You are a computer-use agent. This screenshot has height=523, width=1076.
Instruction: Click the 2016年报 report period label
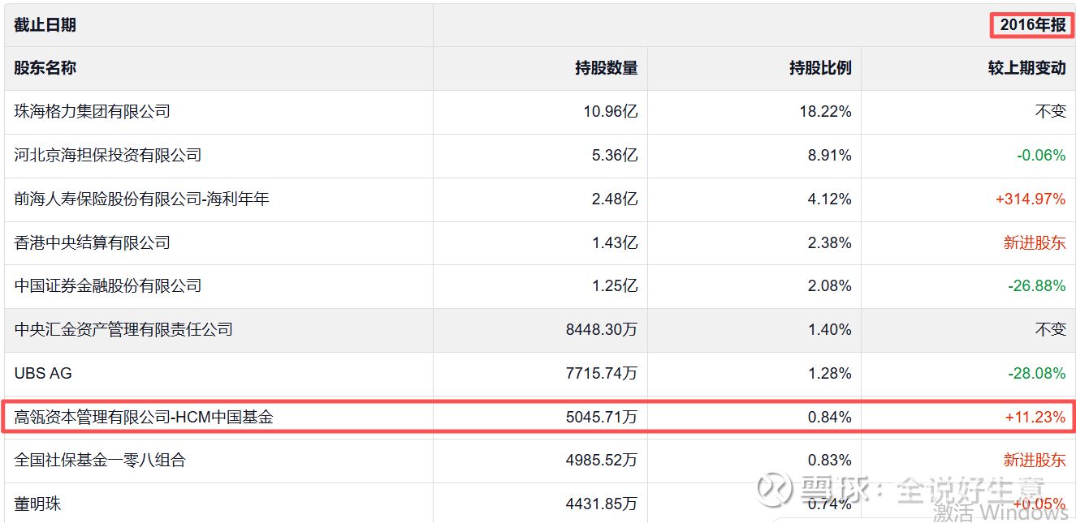click(x=1032, y=25)
